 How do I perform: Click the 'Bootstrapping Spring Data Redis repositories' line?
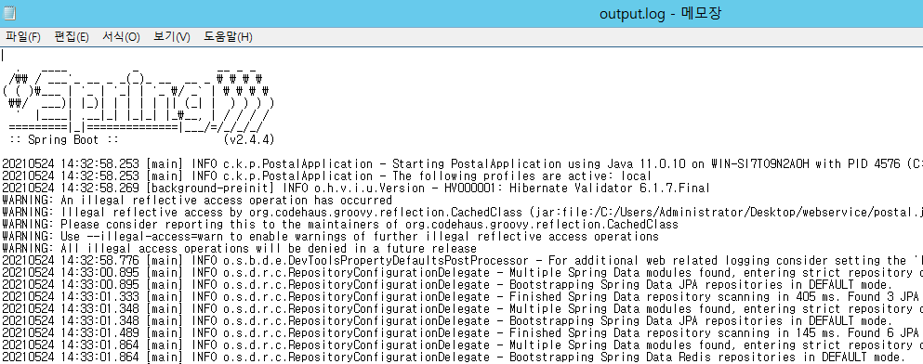pos(454,357)
